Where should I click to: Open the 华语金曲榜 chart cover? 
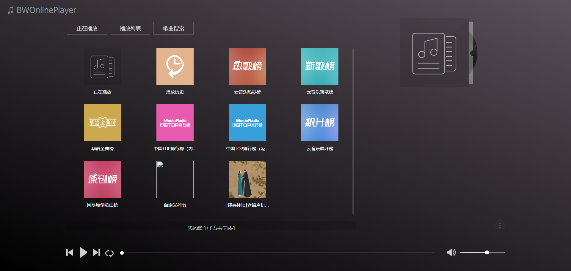[x=102, y=123]
